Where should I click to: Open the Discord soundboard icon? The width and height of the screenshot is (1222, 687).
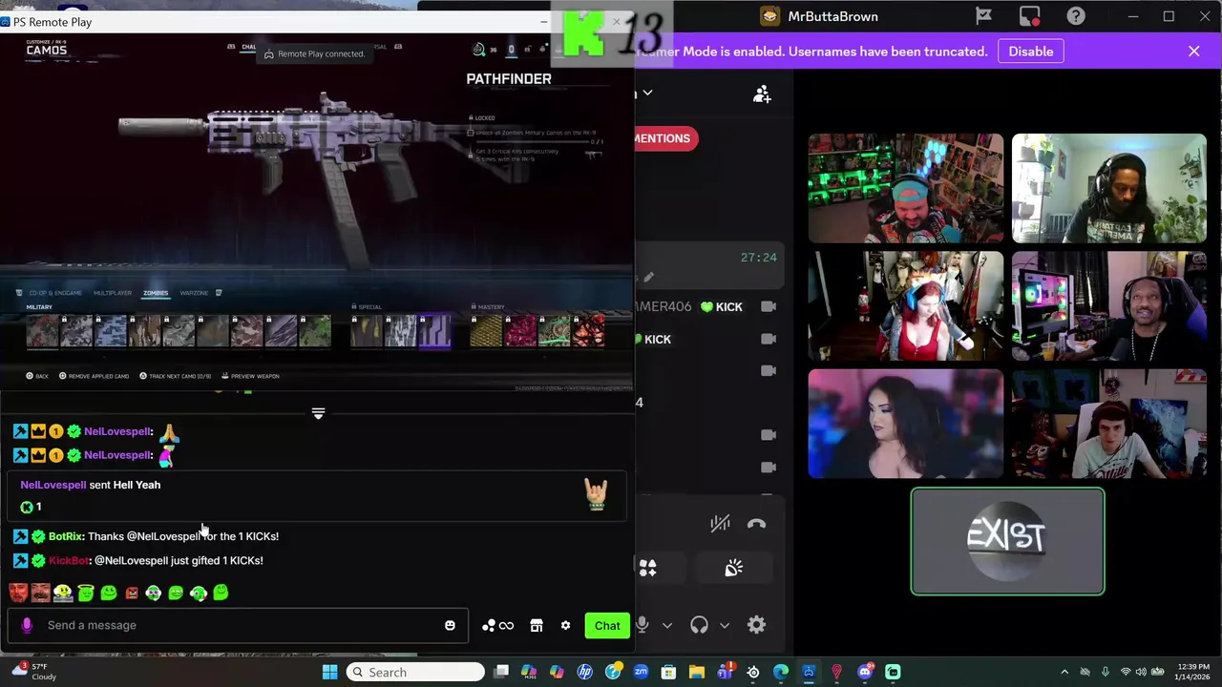coord(733,569)
